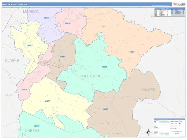This screenshot has width=187, height=140.
Task: Click the "OGLETHORPE COUNTY, GA" map title
Action: pos(15,4)
